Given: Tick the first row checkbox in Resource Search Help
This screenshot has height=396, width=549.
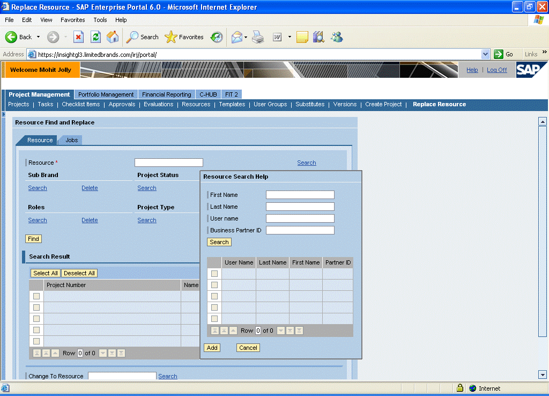Looking at the screenshot, I should (x=214, y=274).
